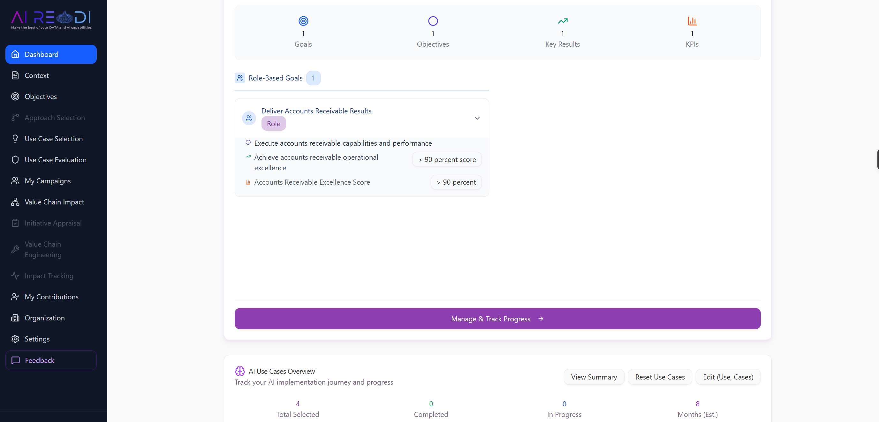Click the AI Use Cases brain icon
This screenshot has width=879, height=422.
(x=240, y=371)
